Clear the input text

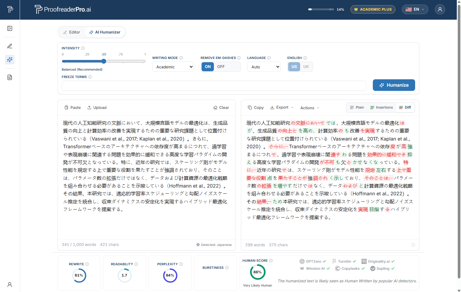pyautogui.click(x=221, y=108)
